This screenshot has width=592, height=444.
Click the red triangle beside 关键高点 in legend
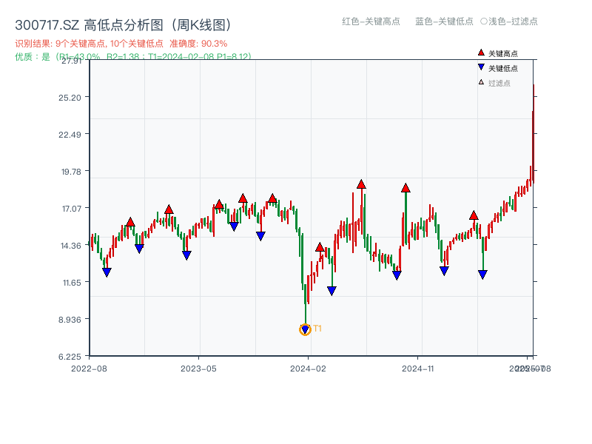click(481, 53)
